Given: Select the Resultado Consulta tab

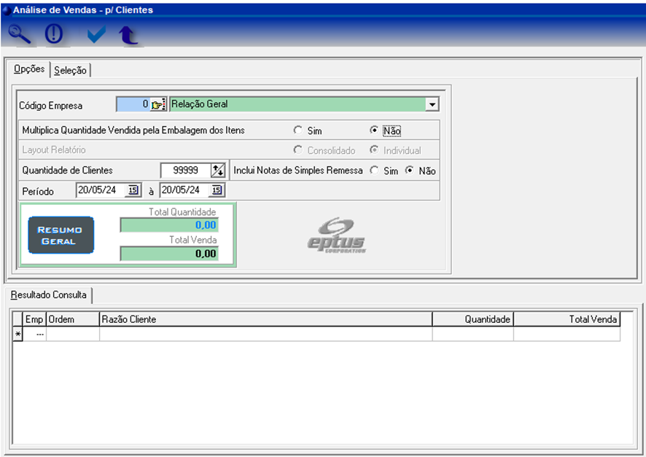Looking at the screenshot, I should click(48, 295).
